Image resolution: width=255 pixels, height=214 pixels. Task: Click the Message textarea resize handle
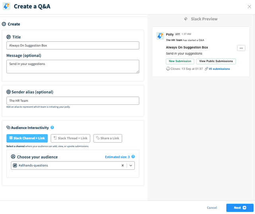point(138,72)
